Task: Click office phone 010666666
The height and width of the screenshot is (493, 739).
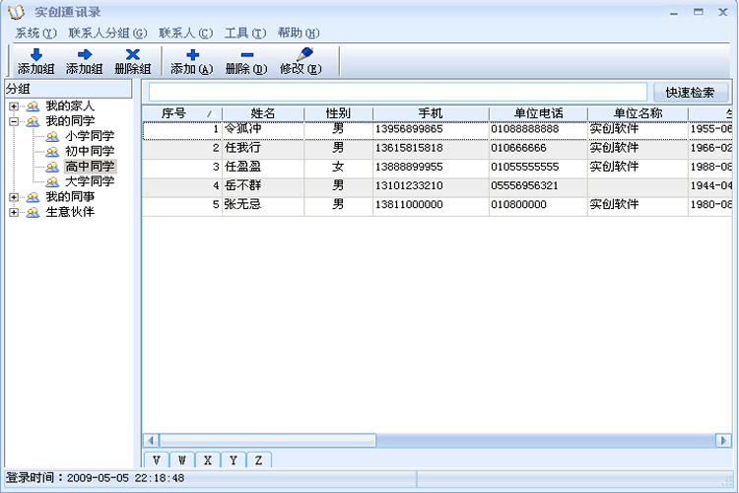Action: coord(519,148)
